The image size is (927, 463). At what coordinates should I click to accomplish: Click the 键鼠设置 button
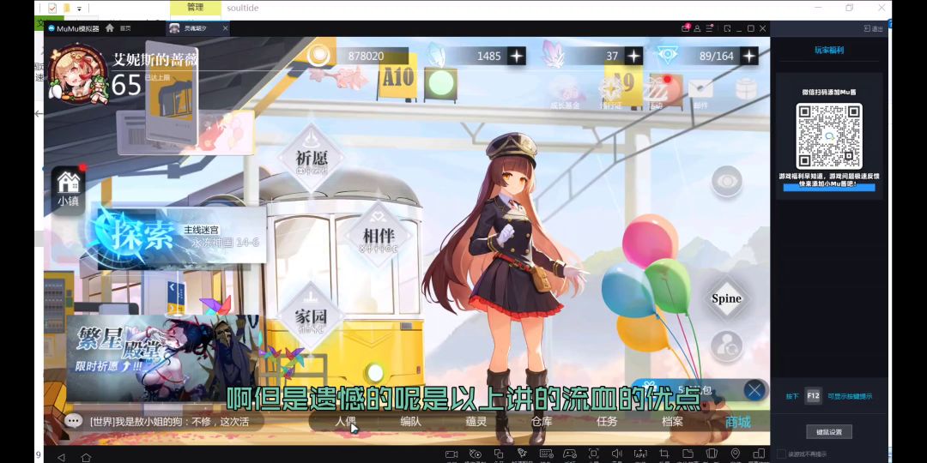pos(829,431)
